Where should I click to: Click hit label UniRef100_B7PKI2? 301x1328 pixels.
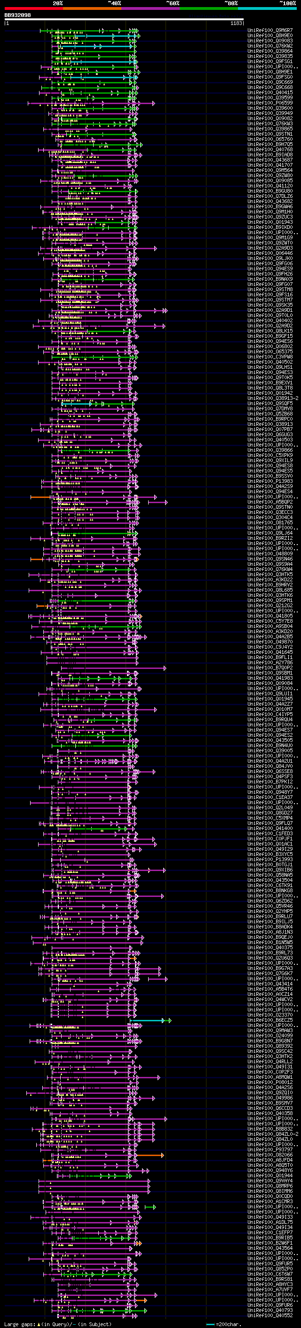point(270,782)
